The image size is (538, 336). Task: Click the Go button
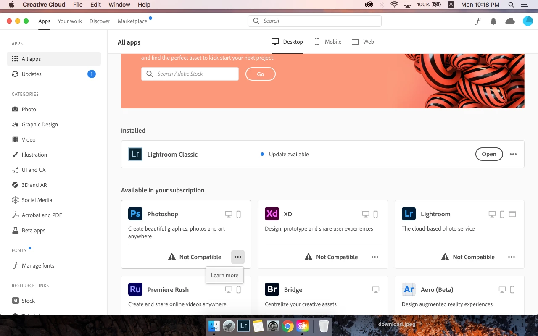click(261, 74)
